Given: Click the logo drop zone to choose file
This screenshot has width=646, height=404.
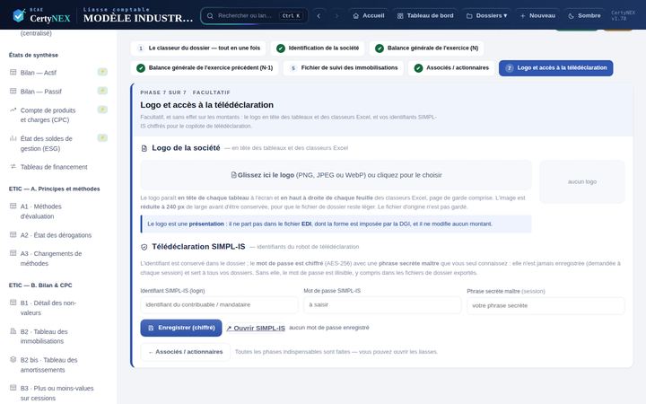Looking at the screenshot, I should click(336, 175).
